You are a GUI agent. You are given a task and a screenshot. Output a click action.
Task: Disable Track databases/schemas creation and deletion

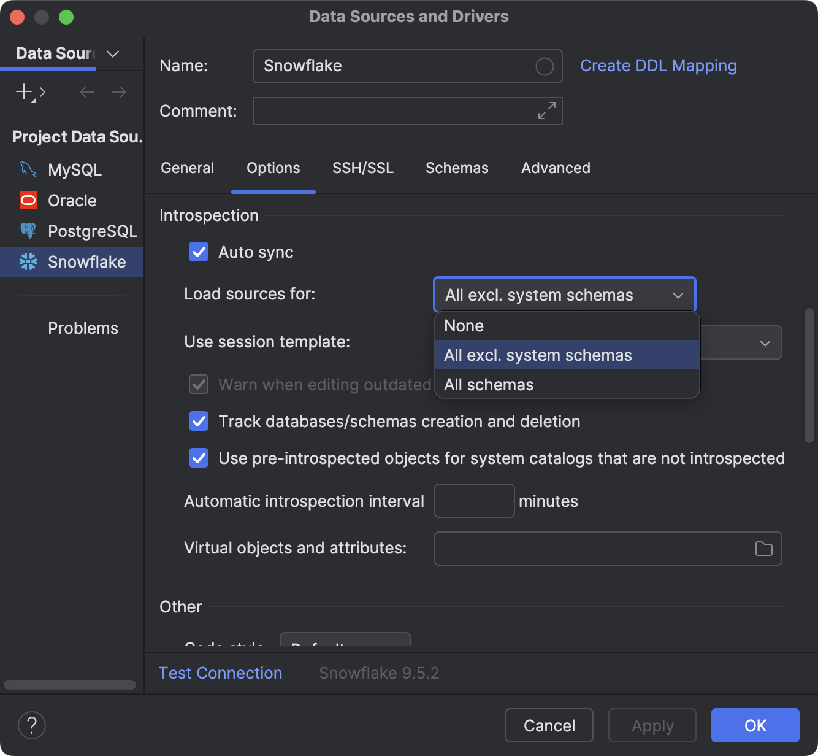[x=198, y=422]
